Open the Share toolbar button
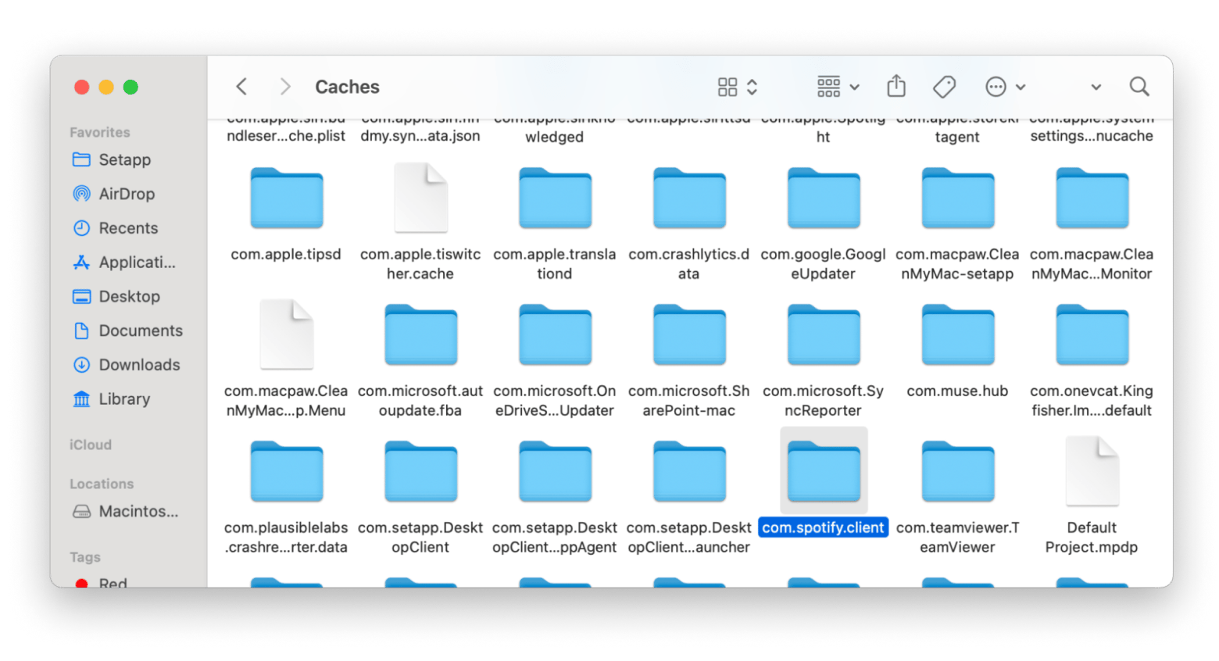 point(896,86)
